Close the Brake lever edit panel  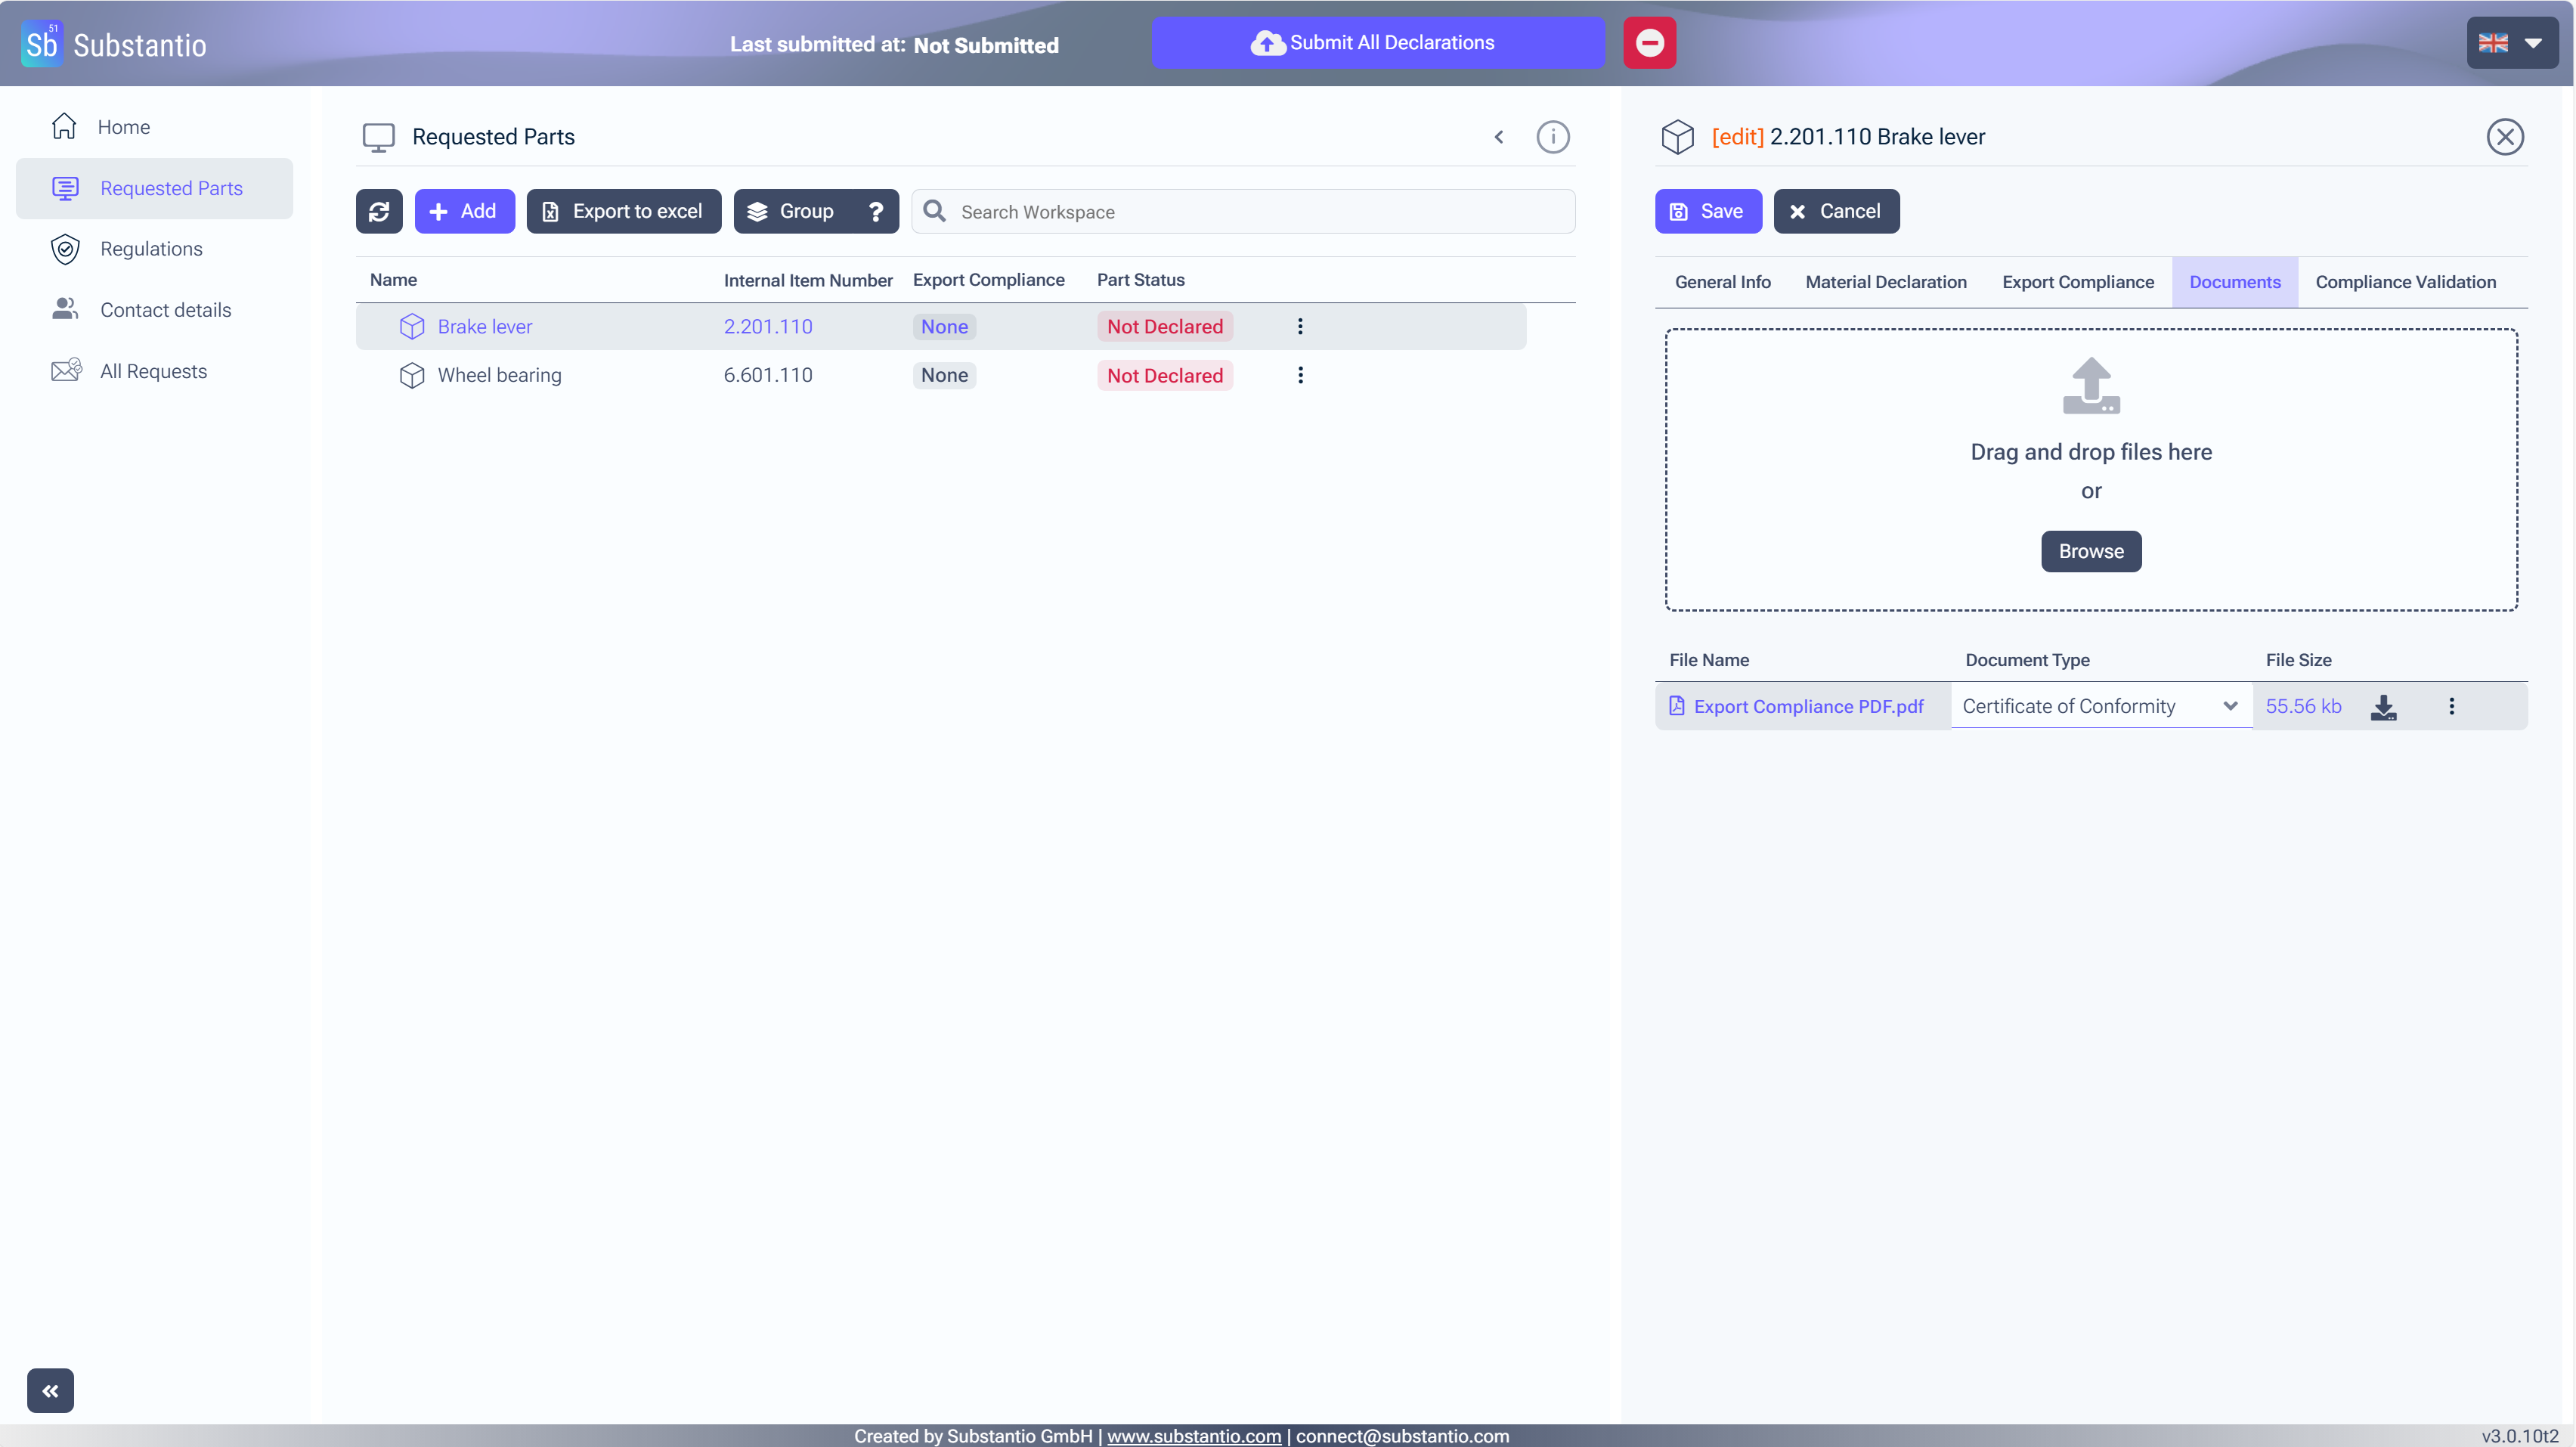tap(2504, 137)
